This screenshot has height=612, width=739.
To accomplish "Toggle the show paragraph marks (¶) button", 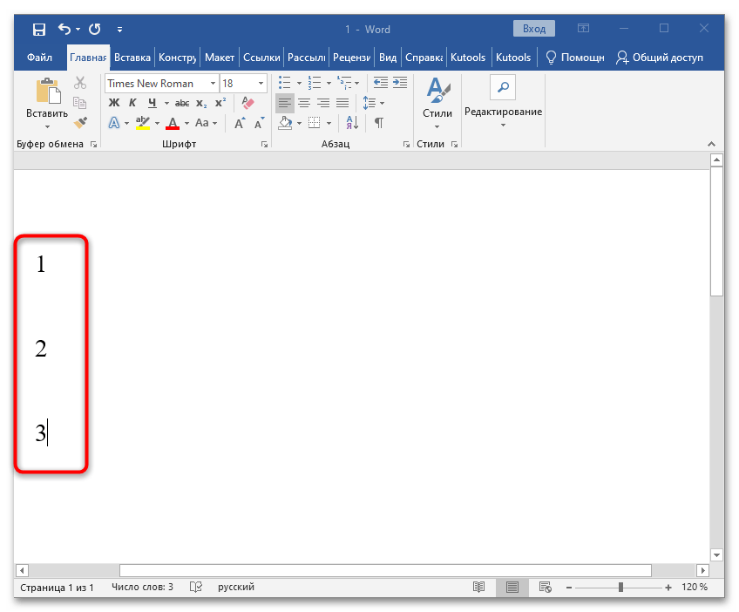I will pos(379,123).
